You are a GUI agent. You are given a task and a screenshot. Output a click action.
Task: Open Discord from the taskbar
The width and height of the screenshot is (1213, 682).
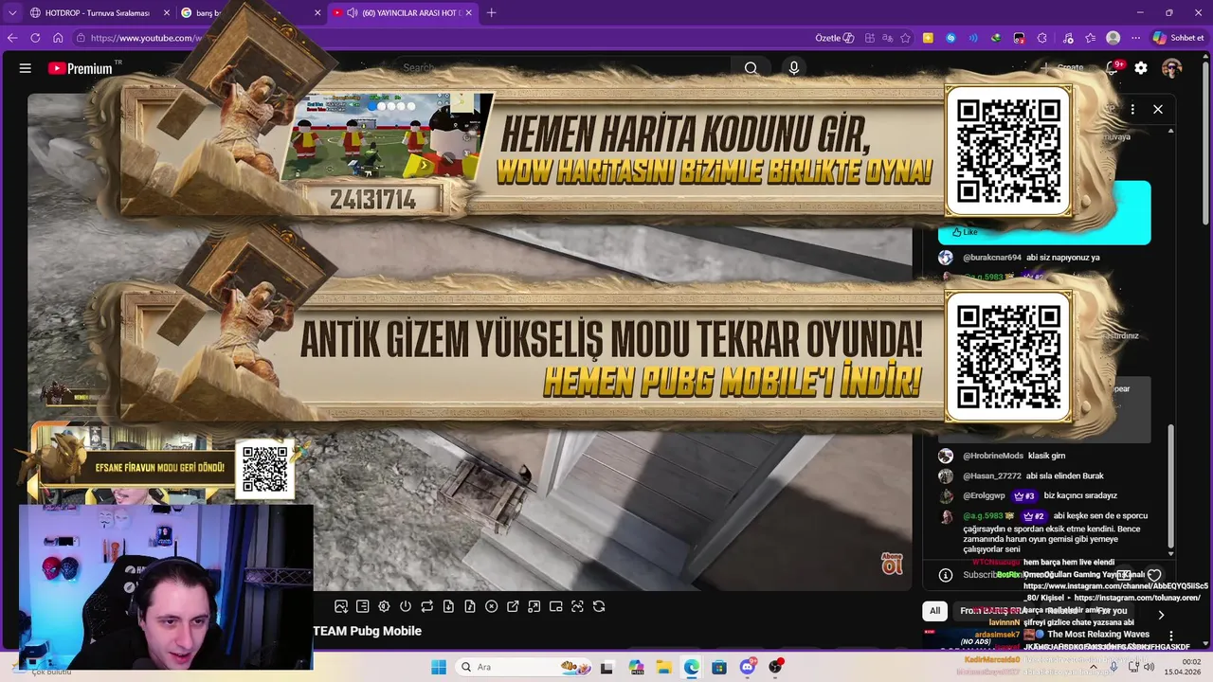[748, 667]
